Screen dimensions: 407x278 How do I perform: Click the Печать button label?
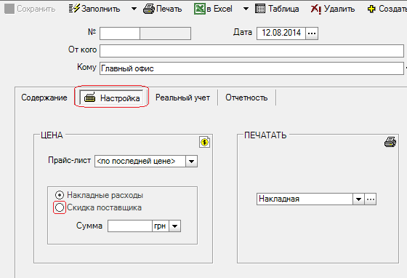click(x=169, y=9)
